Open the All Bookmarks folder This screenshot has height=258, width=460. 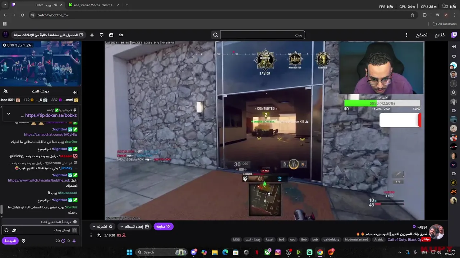pos(445,24)
